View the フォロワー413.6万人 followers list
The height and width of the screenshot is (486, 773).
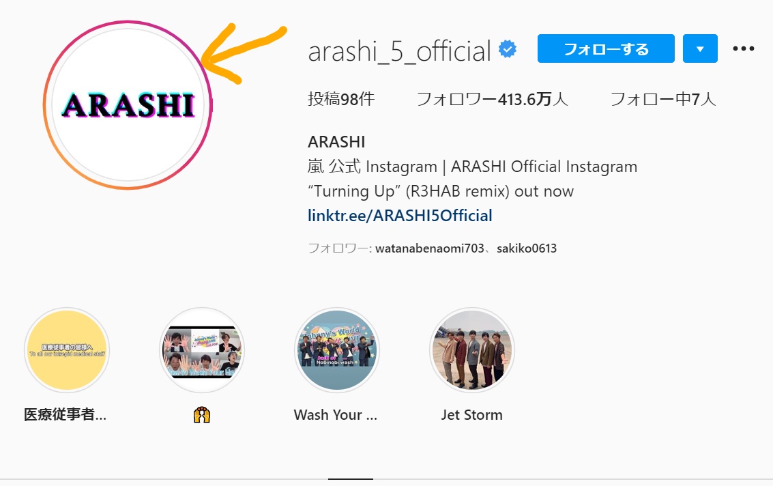pyautogui.click(x=492, y=99)
